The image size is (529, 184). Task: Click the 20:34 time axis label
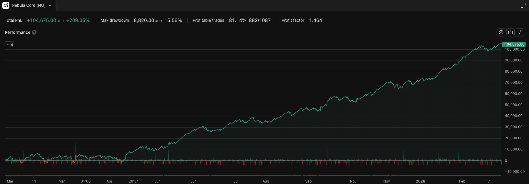[133, 181]
